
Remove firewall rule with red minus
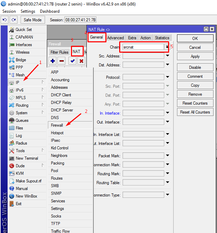click(x=62, y=61)
